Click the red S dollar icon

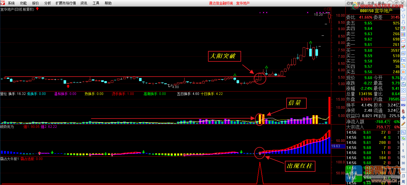pyautogui.click(x=403, y=111)
